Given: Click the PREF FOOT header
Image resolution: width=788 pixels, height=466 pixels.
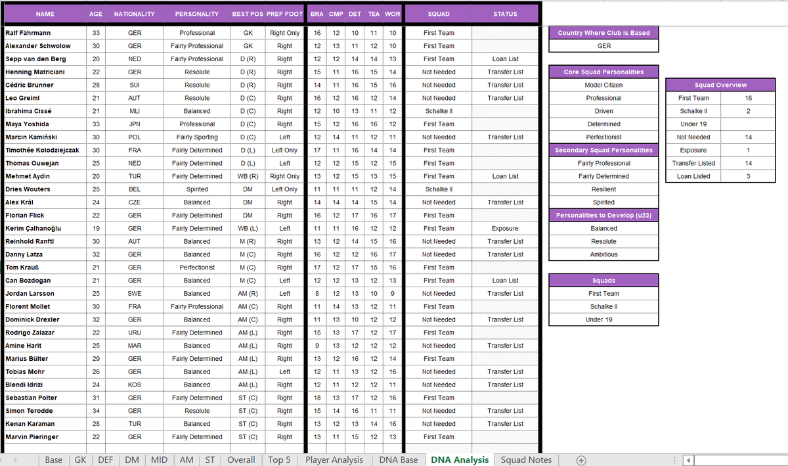Looking at the screenshot, I should pyautogui.click(x=285, y=14).
